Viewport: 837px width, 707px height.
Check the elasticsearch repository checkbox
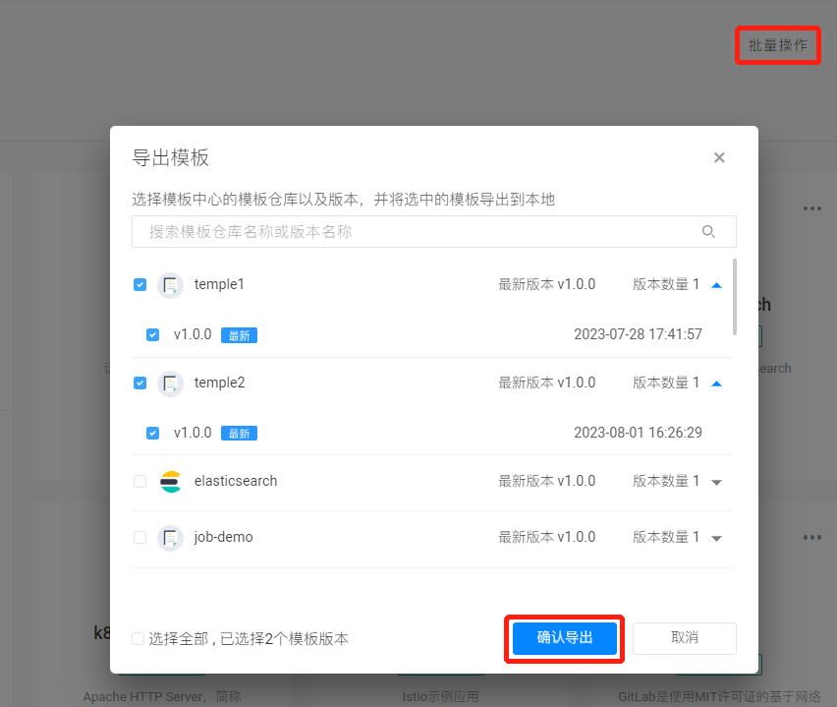click(x=139, y=482)
